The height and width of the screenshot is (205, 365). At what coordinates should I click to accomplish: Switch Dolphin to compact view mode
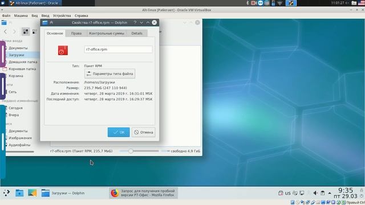click(34, 31)
